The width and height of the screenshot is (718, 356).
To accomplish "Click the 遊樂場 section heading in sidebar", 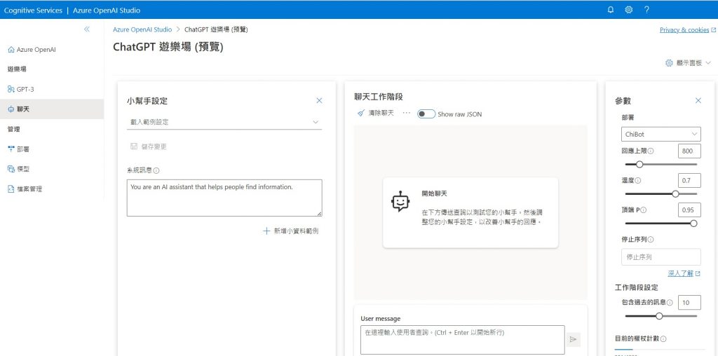I will click(17, 69).
